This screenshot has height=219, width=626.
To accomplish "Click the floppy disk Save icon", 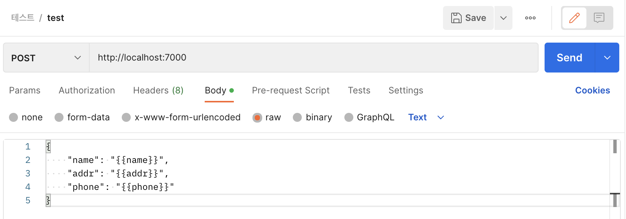I will pyautogui.click(x=456, y=18).
